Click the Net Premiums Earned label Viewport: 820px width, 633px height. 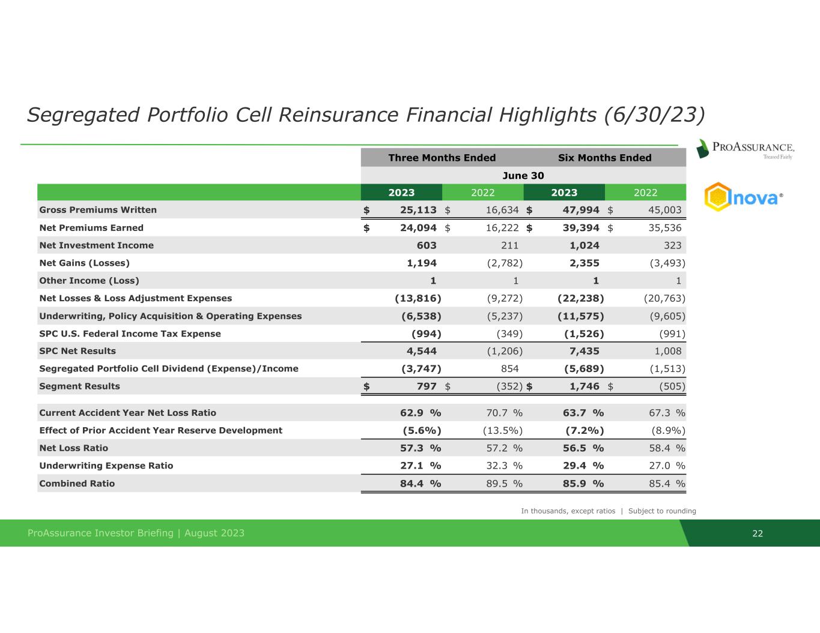pos(91,228)
